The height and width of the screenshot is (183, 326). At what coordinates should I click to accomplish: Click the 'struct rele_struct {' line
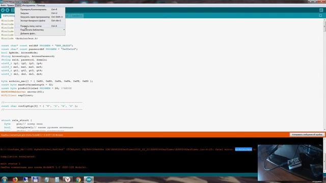point(17,120)
